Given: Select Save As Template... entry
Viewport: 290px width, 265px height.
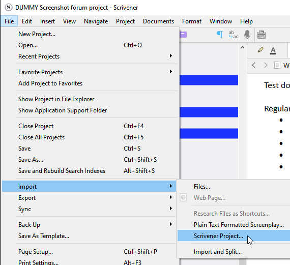Looking at the screenshot, I should tap(89, 236).
